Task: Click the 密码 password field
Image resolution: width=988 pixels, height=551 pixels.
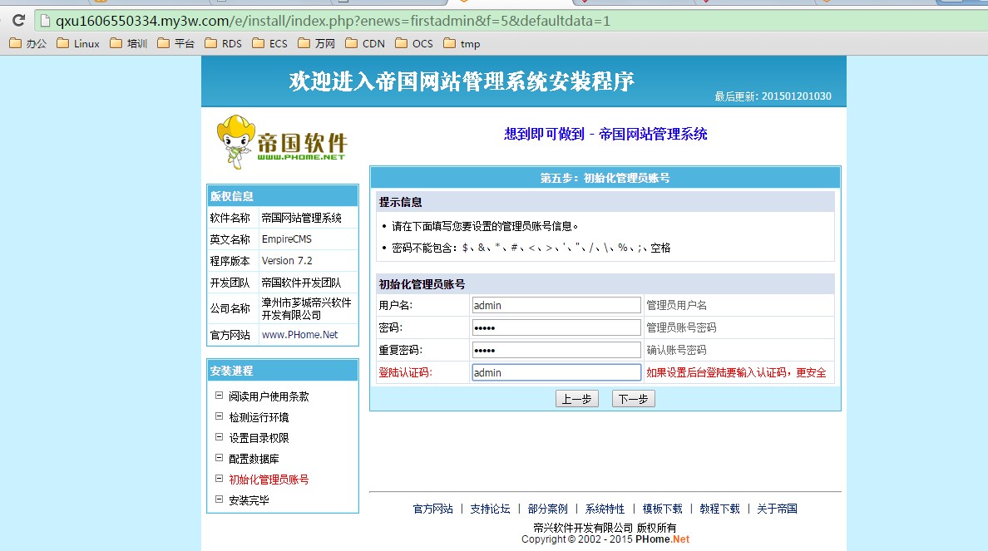Action: (x=556, y=327)
